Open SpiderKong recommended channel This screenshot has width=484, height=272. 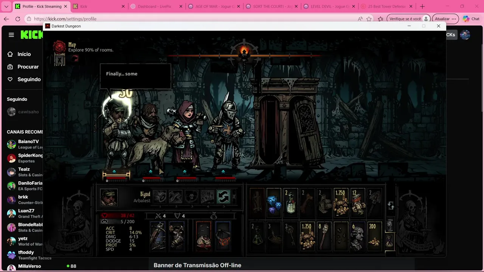pos(25,158)
